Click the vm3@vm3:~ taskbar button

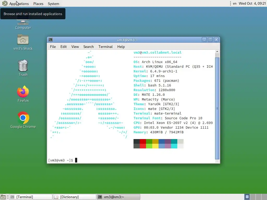pos(118,197)
